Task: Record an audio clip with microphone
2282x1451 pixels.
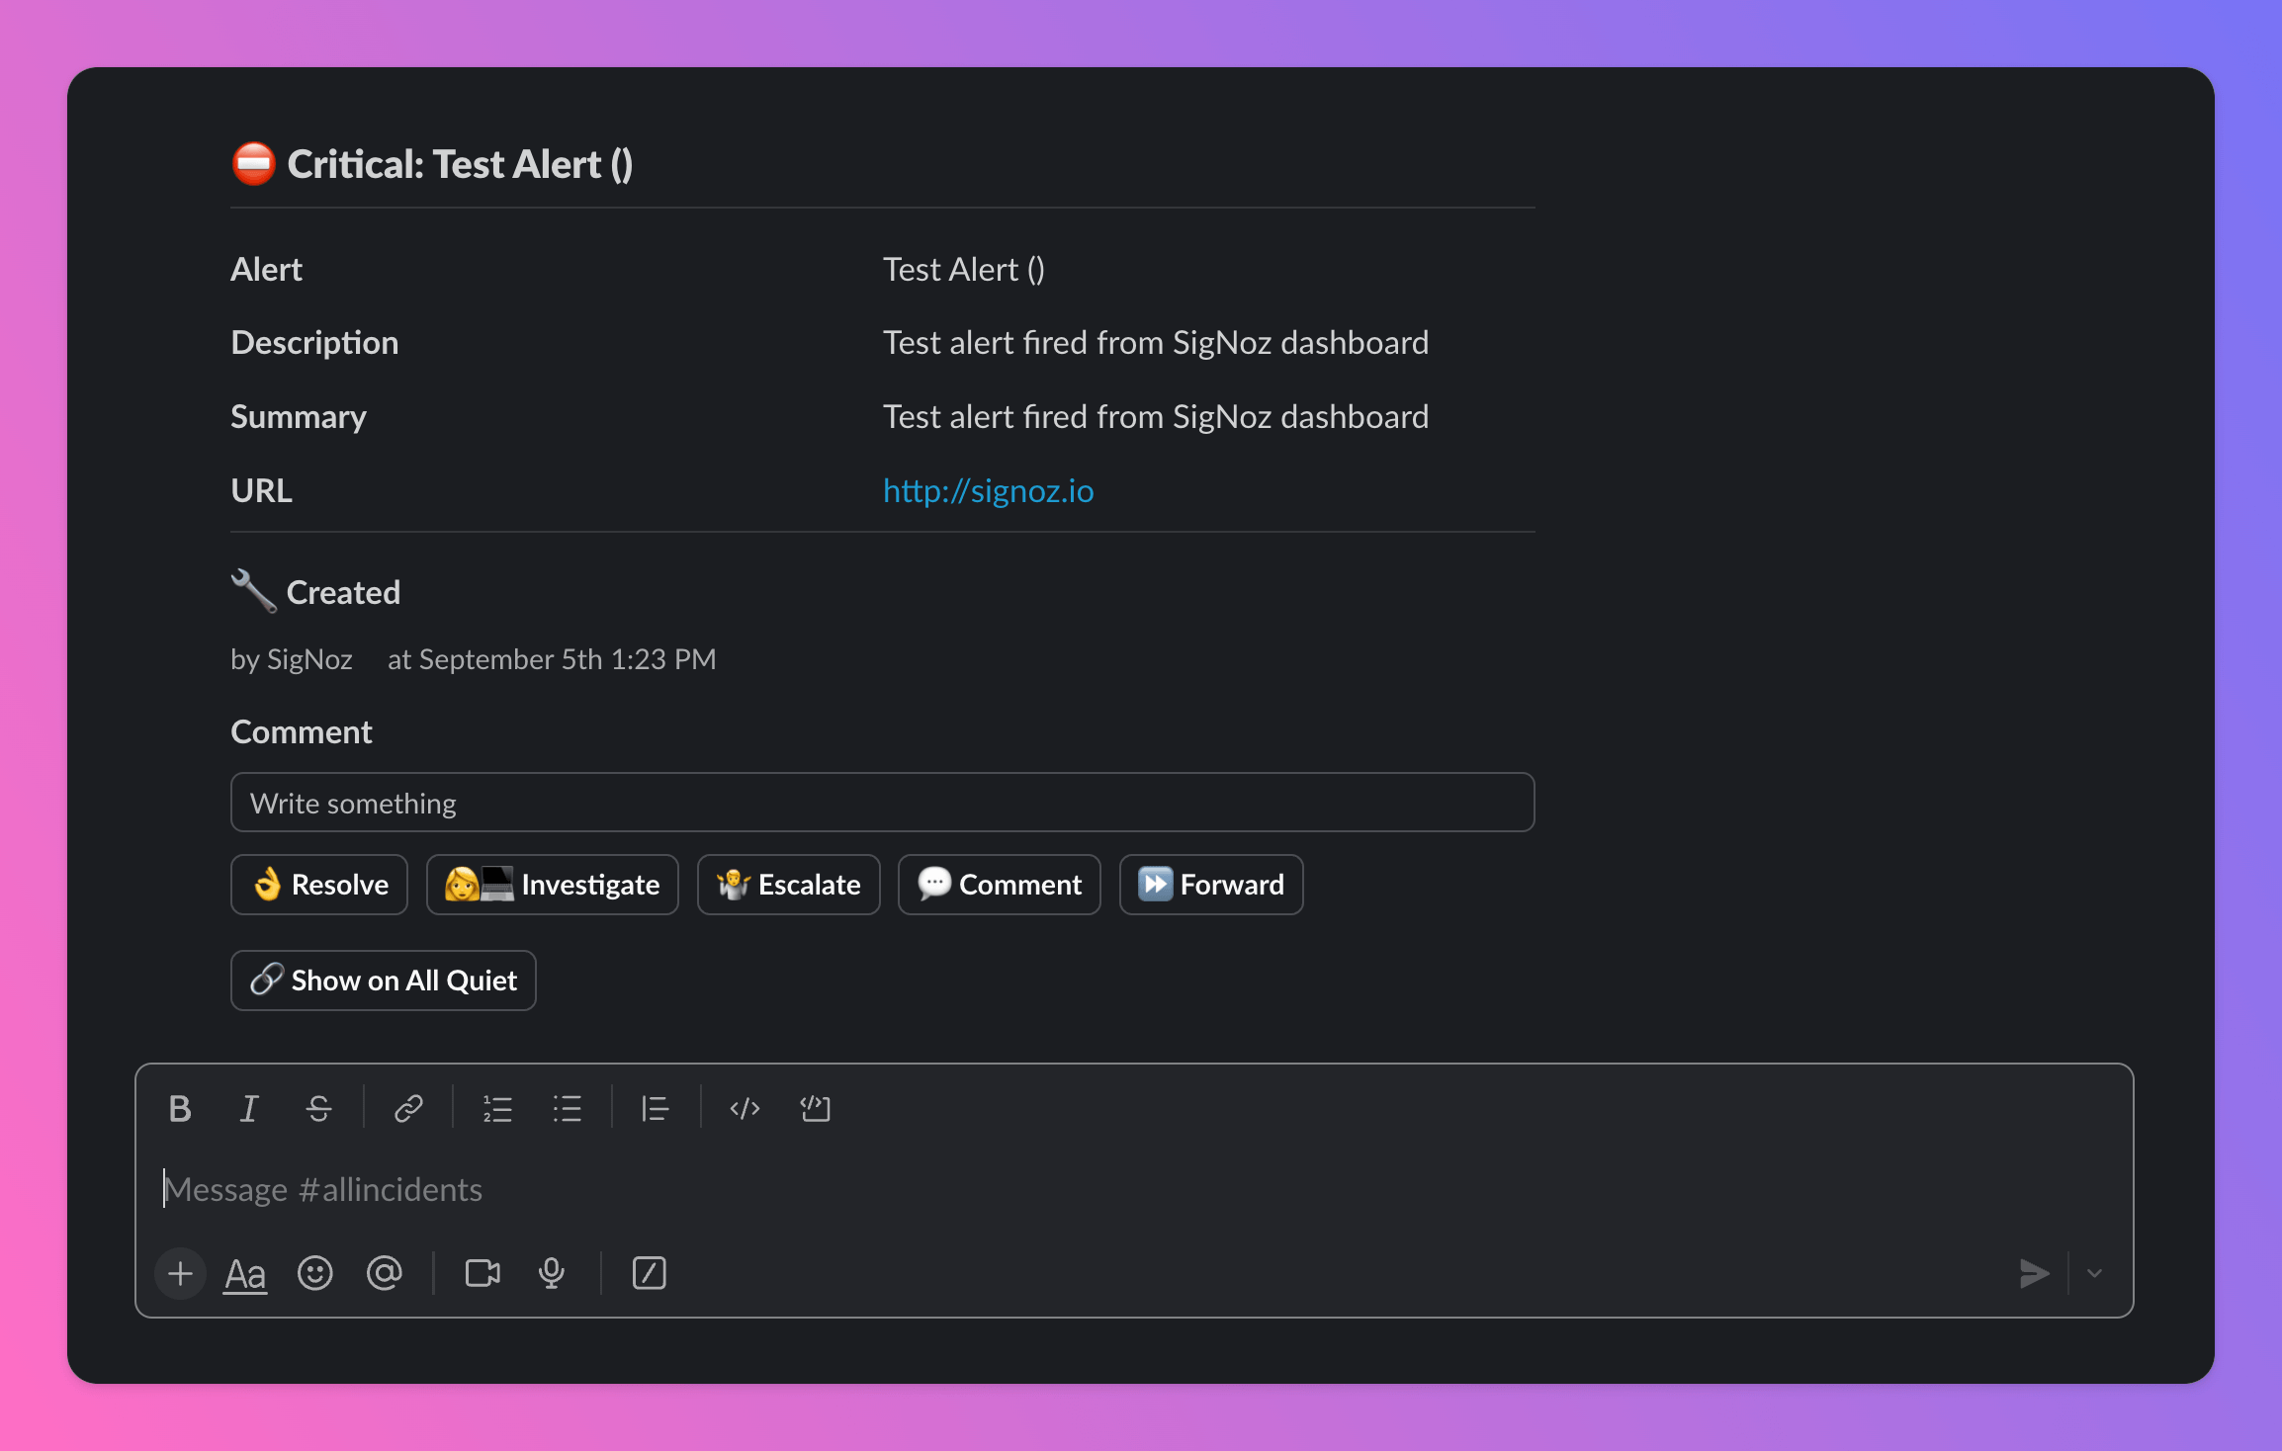Action: [x=552, y=1273]
